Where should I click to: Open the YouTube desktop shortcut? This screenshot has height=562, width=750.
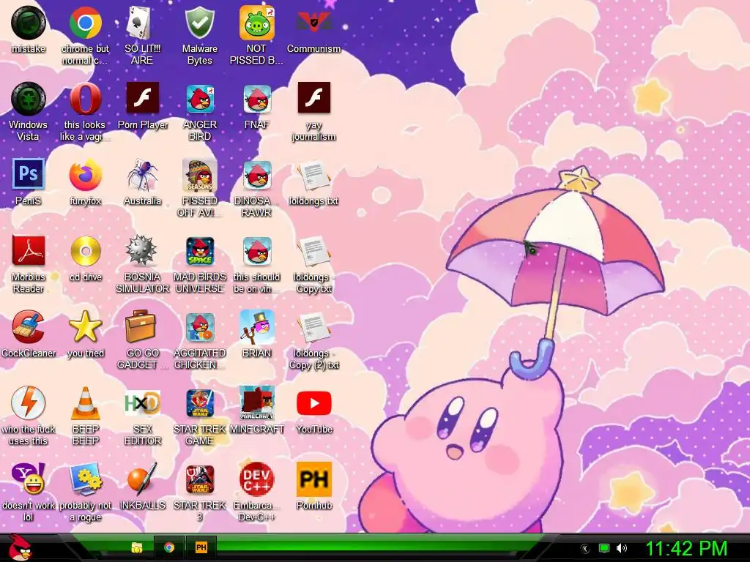(313, 403)
